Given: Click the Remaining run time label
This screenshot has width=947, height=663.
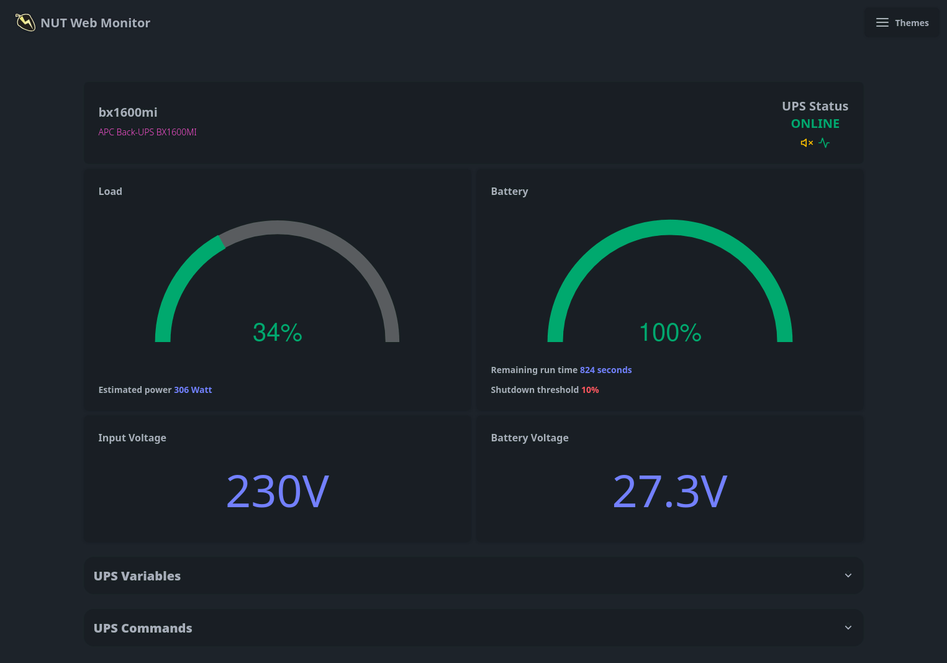Looking at the screenshot, I should [x=534, y=370].
